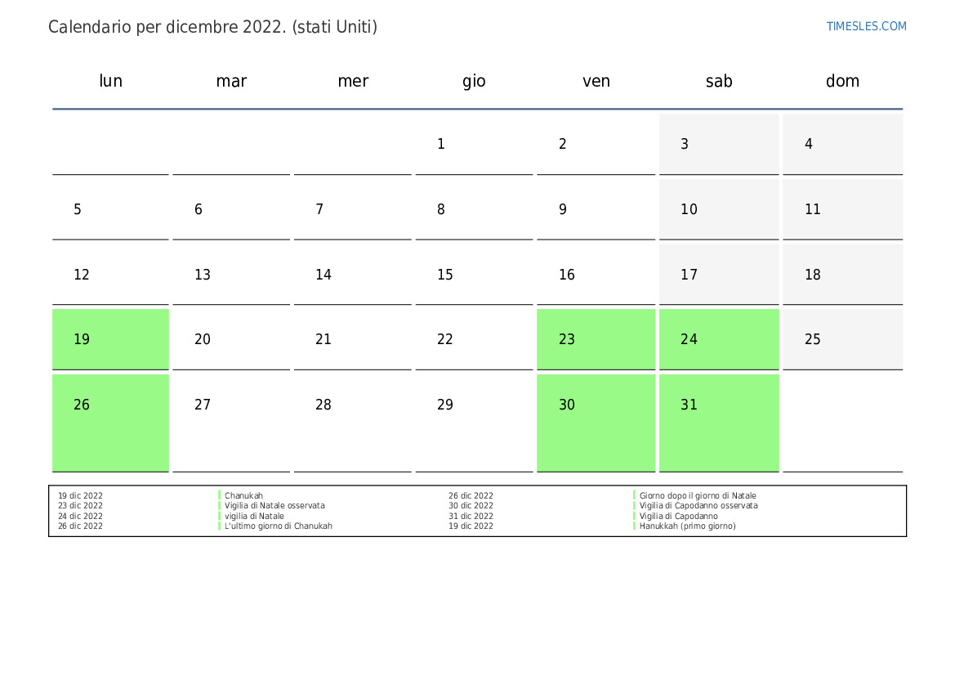Select day 29 in the calendar

[x=474, y=423]
